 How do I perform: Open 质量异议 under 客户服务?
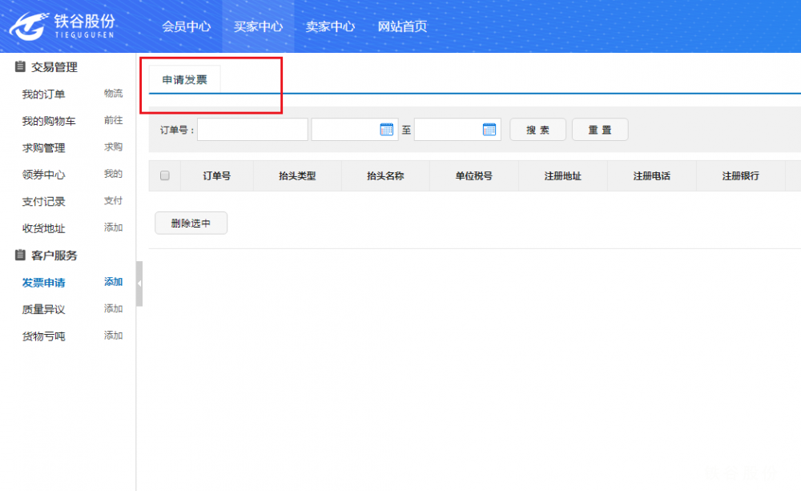pos(43,309)
